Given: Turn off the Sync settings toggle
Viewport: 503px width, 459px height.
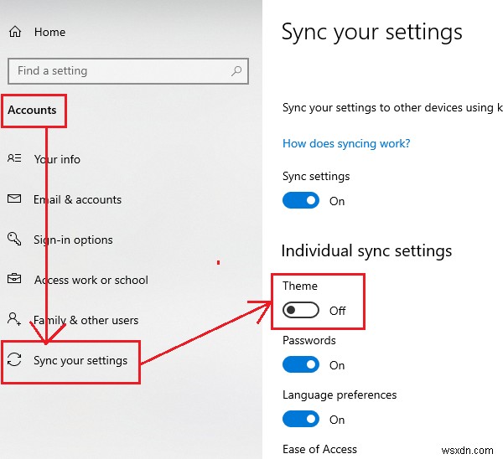Looking at the screenshot, I should pos(301,200).
